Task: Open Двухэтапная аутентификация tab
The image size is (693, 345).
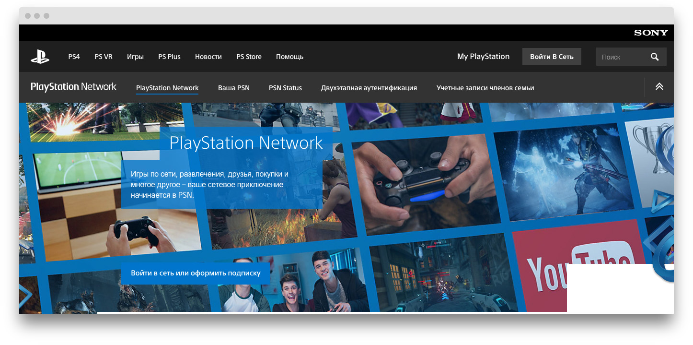Action: click(369, 88)
